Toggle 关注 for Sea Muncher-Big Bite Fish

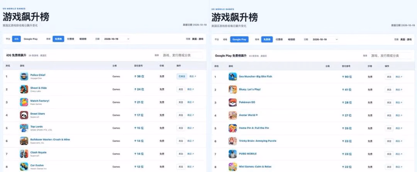[389, 77]
